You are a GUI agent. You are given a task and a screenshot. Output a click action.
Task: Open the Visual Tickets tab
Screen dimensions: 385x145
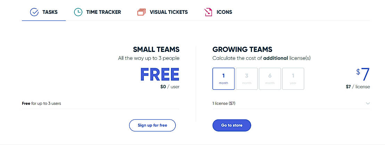169,12
